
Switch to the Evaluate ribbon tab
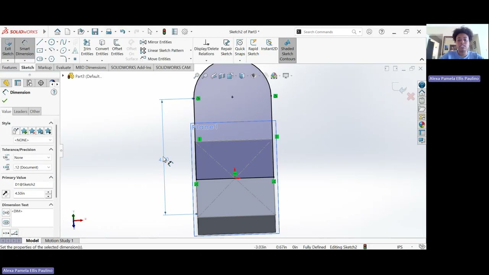[63, 68]
